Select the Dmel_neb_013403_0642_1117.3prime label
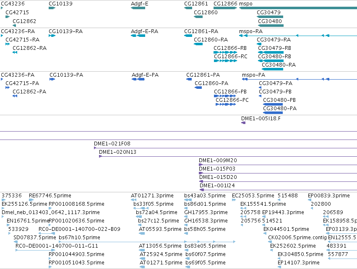The image size is (357, 269). coord(51,212)
